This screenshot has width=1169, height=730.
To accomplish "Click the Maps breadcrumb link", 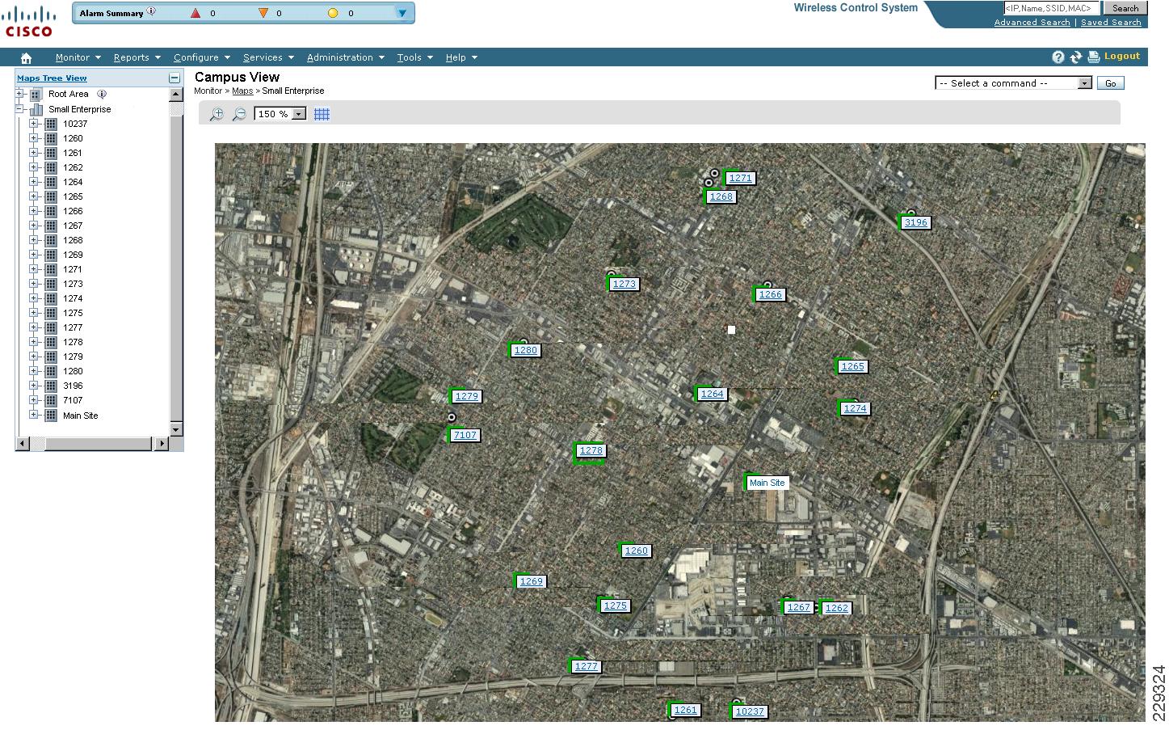I will (x=242, y=91).
